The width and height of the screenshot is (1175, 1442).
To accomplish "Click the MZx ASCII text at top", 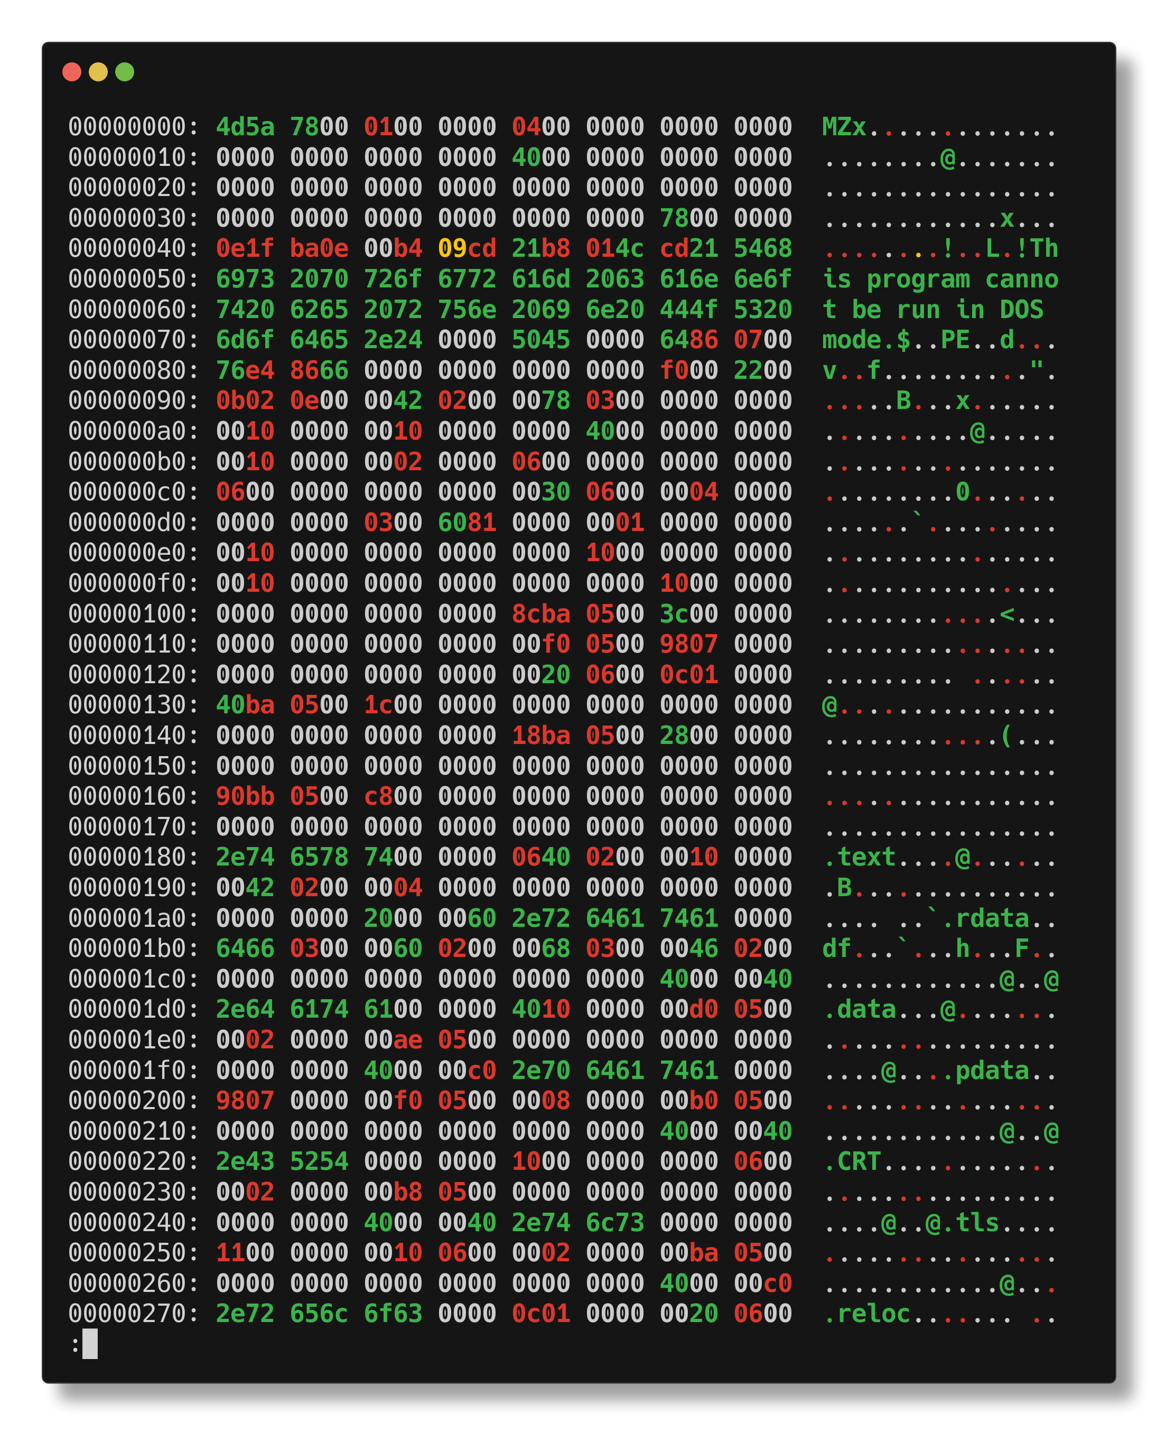I will tap(844, 127).
